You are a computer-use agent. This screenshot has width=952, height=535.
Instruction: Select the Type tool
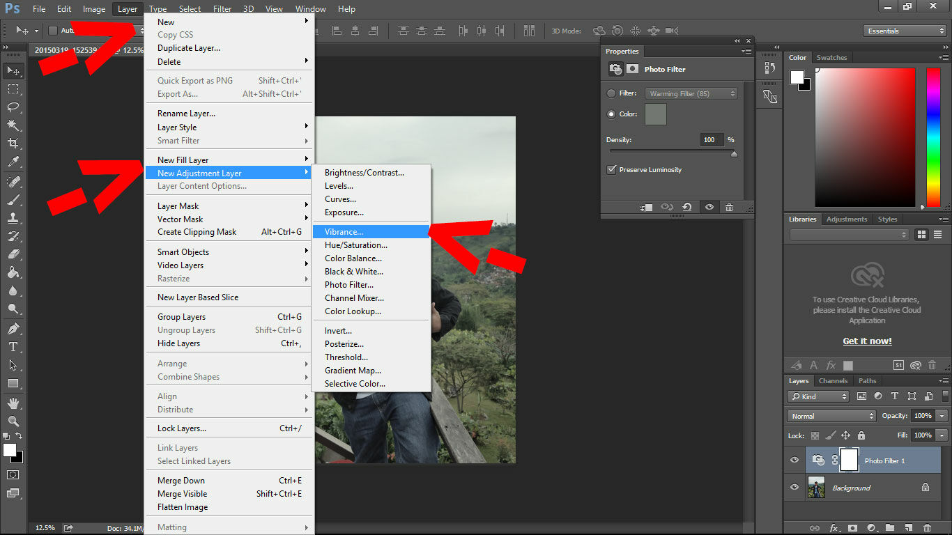pos(13,346)
